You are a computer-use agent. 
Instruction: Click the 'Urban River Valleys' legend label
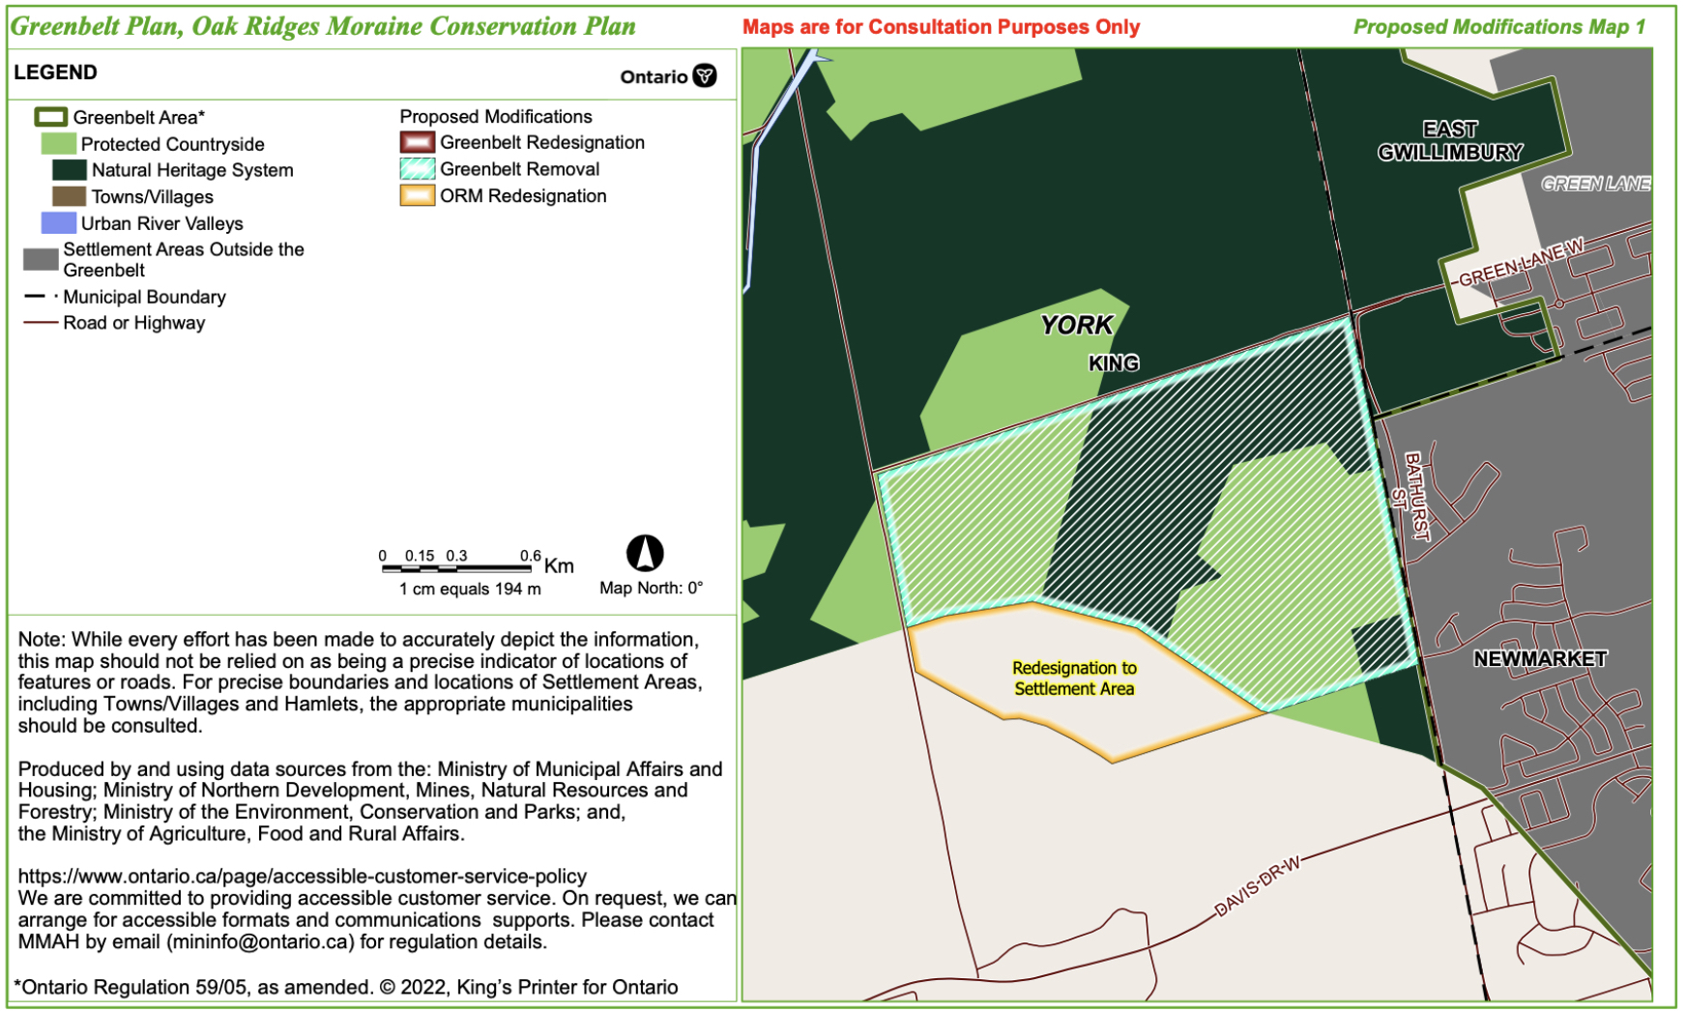162,223
